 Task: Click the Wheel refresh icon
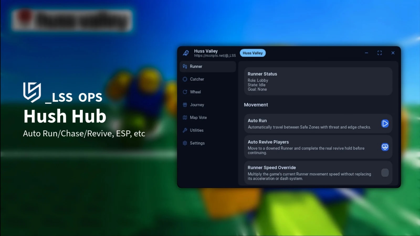[x=185, y=92]
